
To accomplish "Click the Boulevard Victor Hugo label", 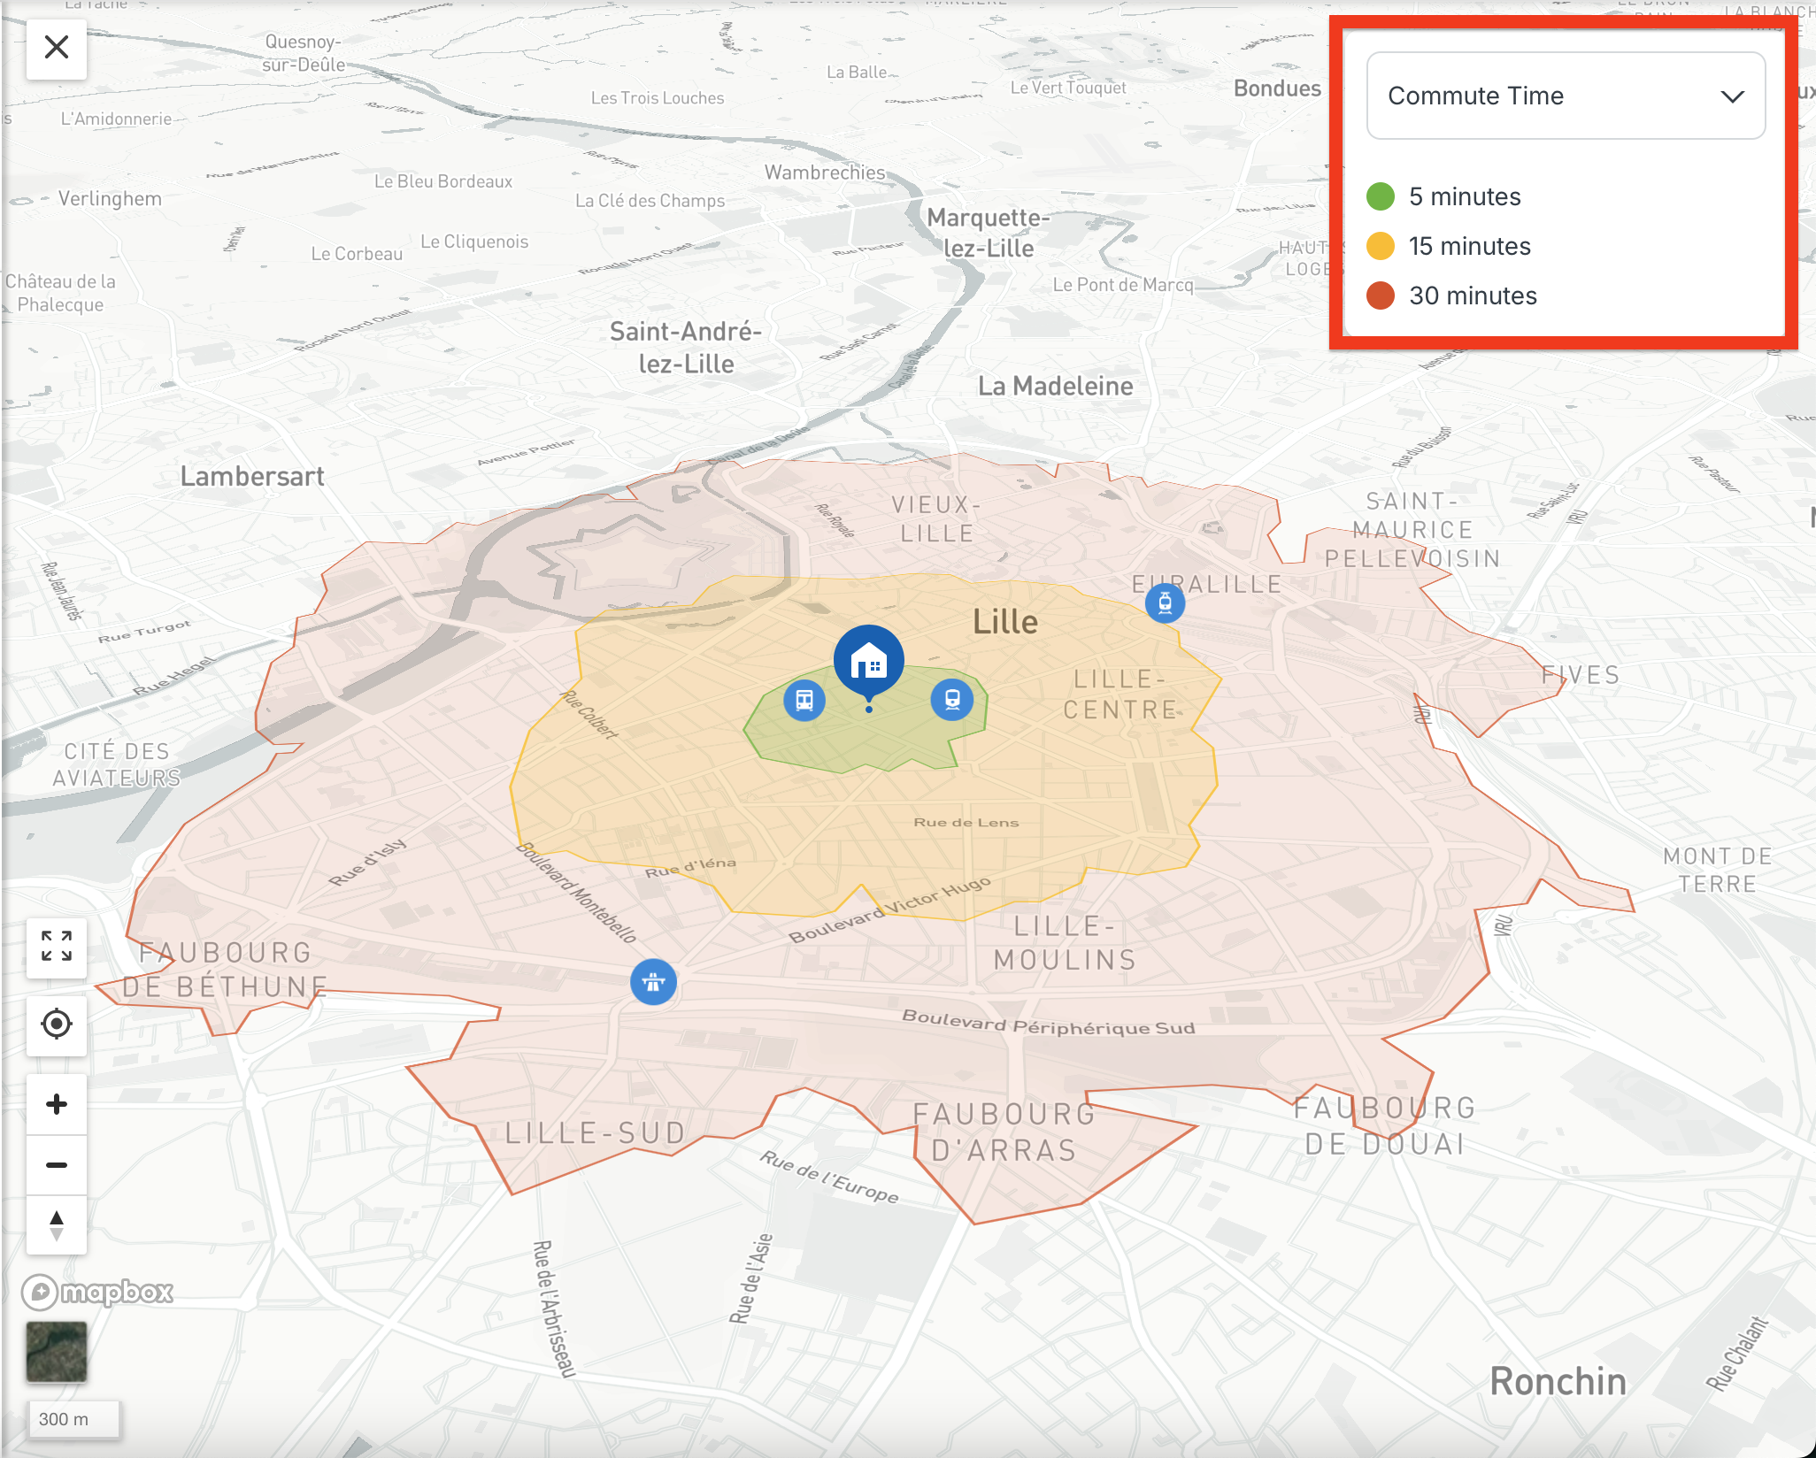I will click(889, 909).
